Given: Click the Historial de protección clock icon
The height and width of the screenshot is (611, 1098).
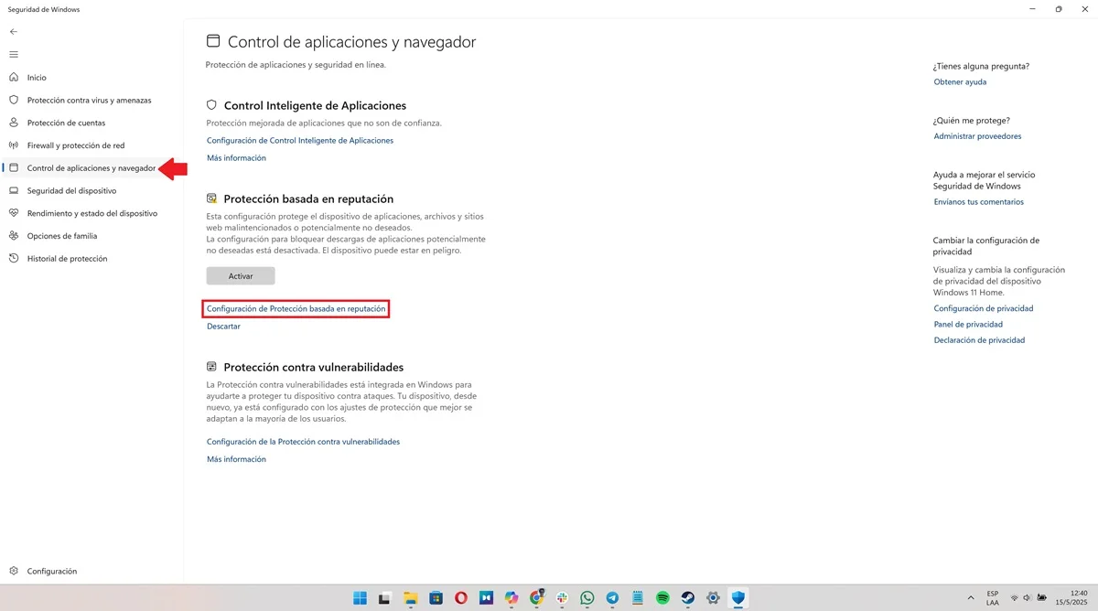Looking at the screenshot, I should pyautogui.click(x=13, y=259).
